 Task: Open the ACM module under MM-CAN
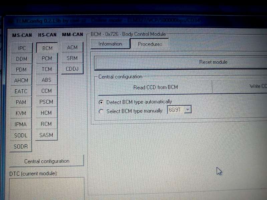72,47
